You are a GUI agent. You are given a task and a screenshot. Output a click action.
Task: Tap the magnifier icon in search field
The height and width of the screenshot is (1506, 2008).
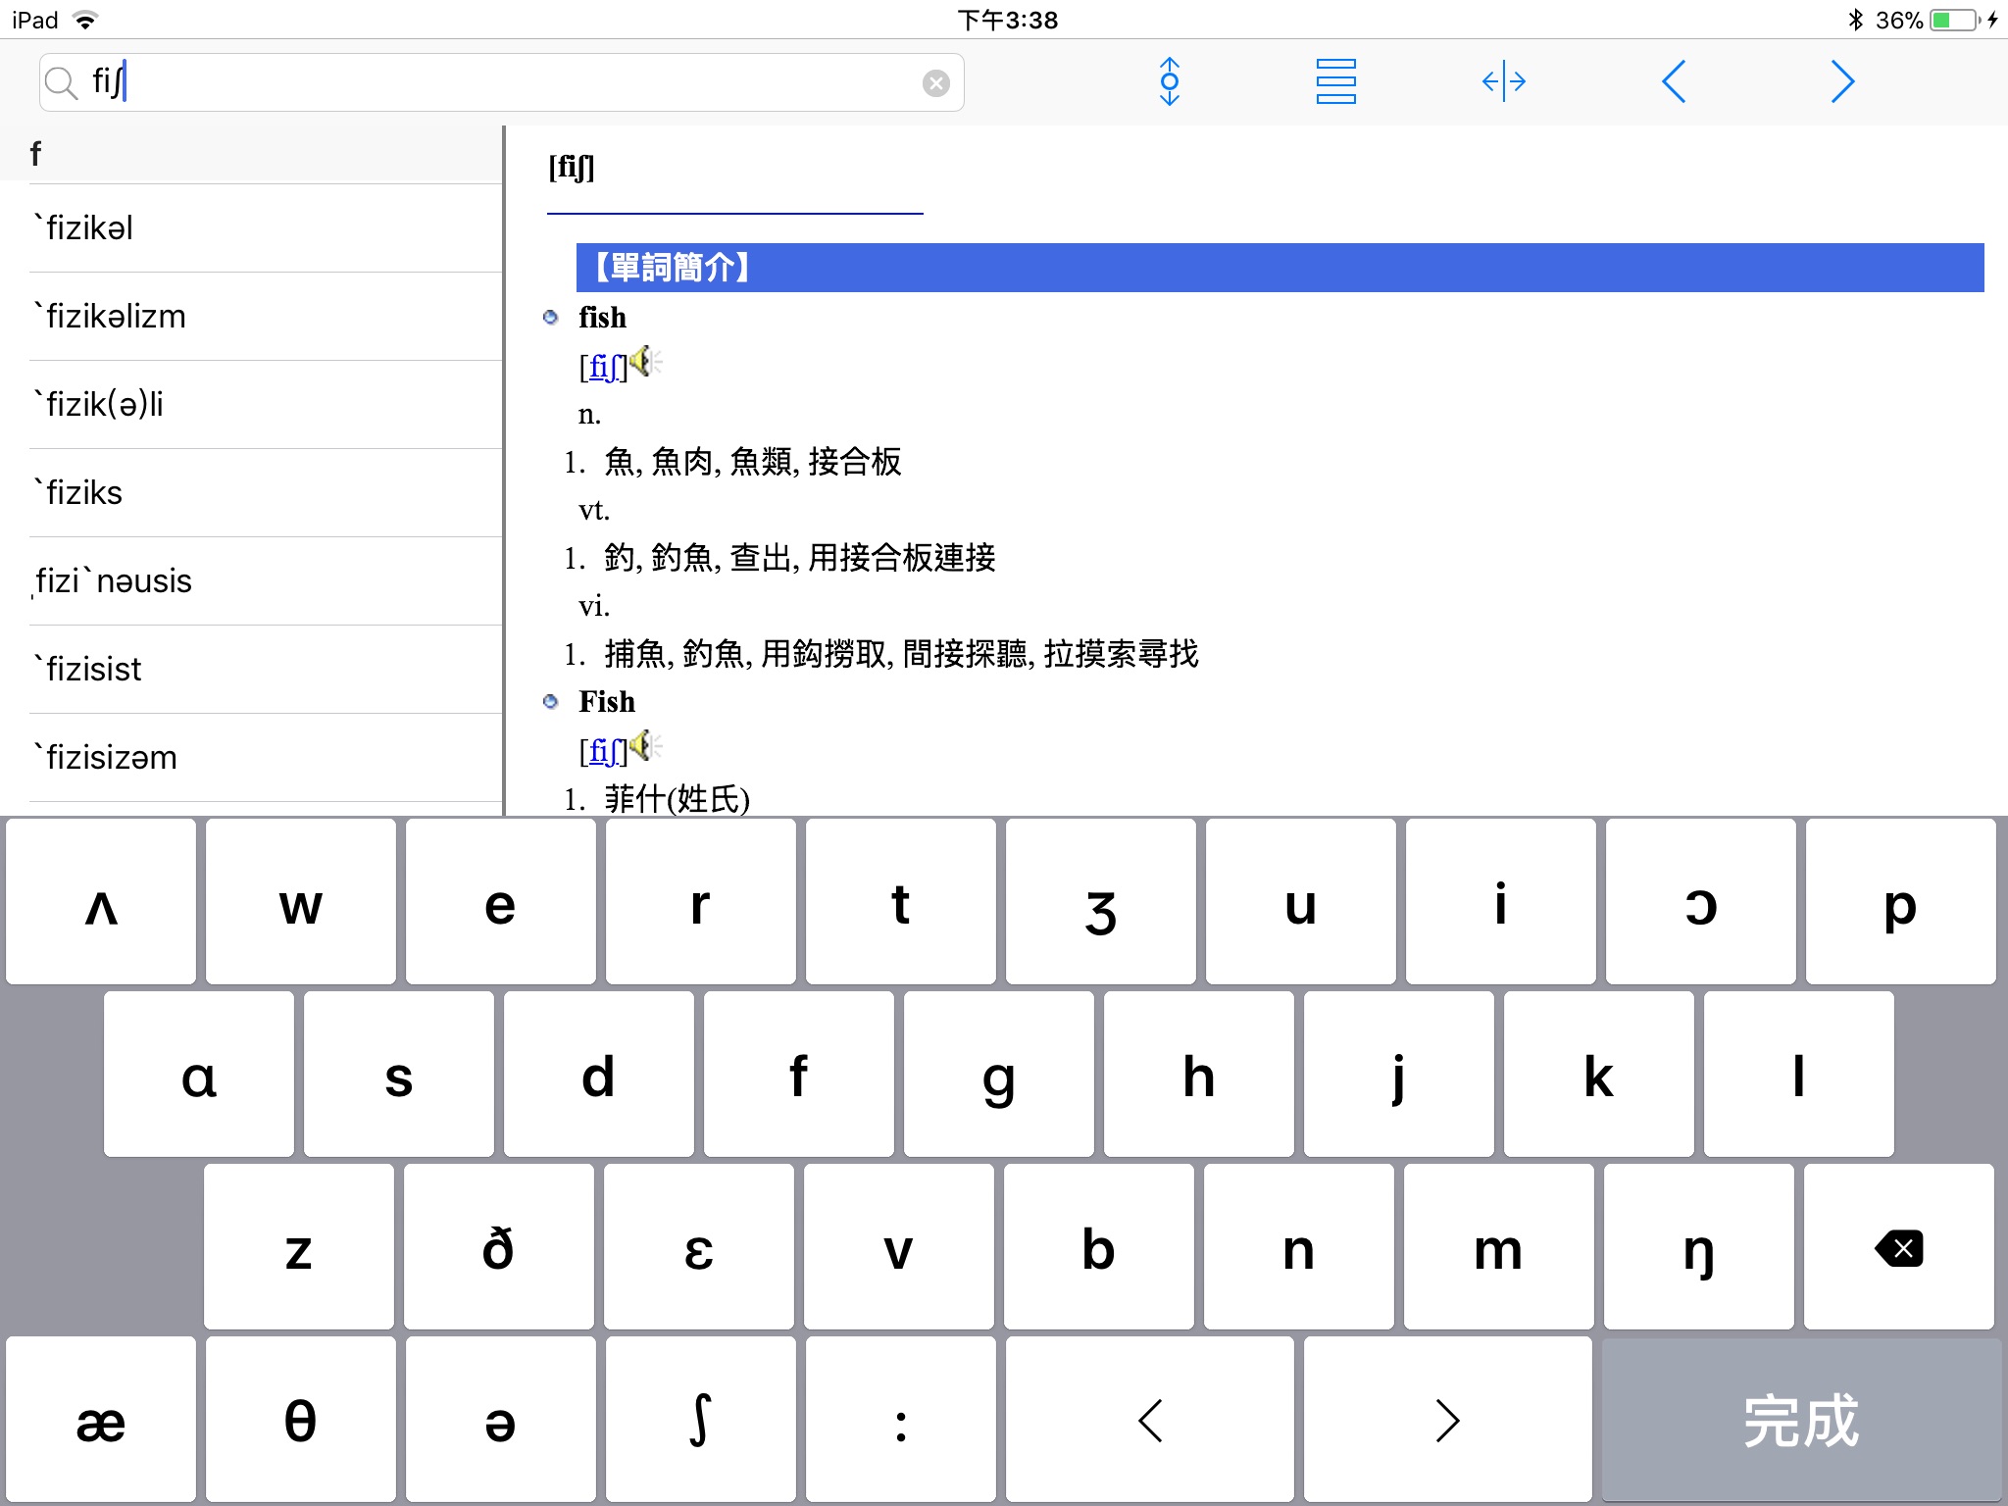tap(62, 83)
